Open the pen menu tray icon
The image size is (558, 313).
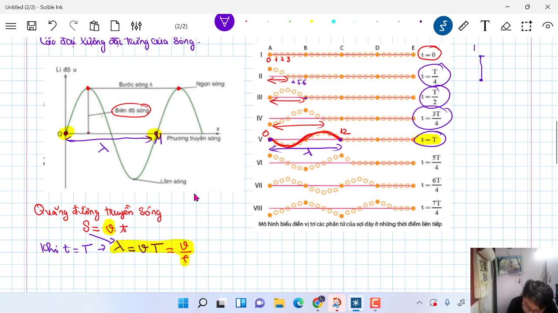click(x=461, y=303)
